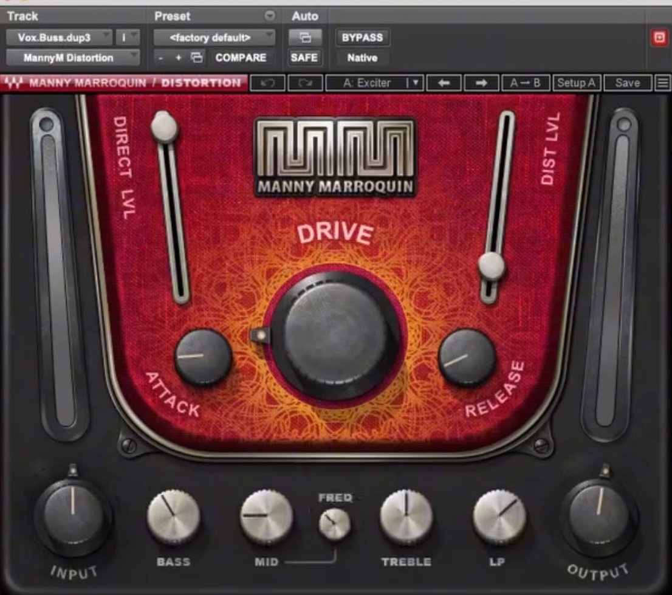The image size is (672, 595).
Task: Load previous preset with left arrow
Action: coord(444,83)
